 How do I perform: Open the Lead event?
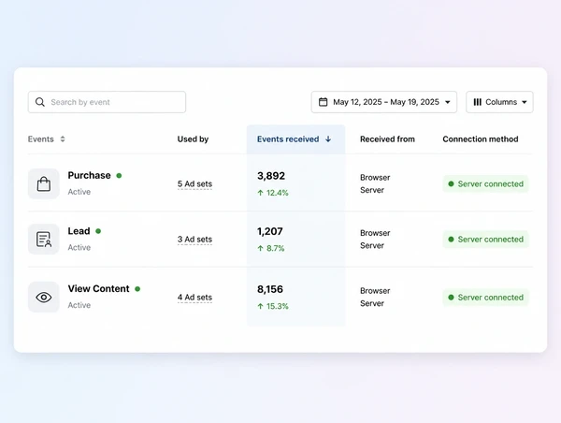(x=79, y=231)
